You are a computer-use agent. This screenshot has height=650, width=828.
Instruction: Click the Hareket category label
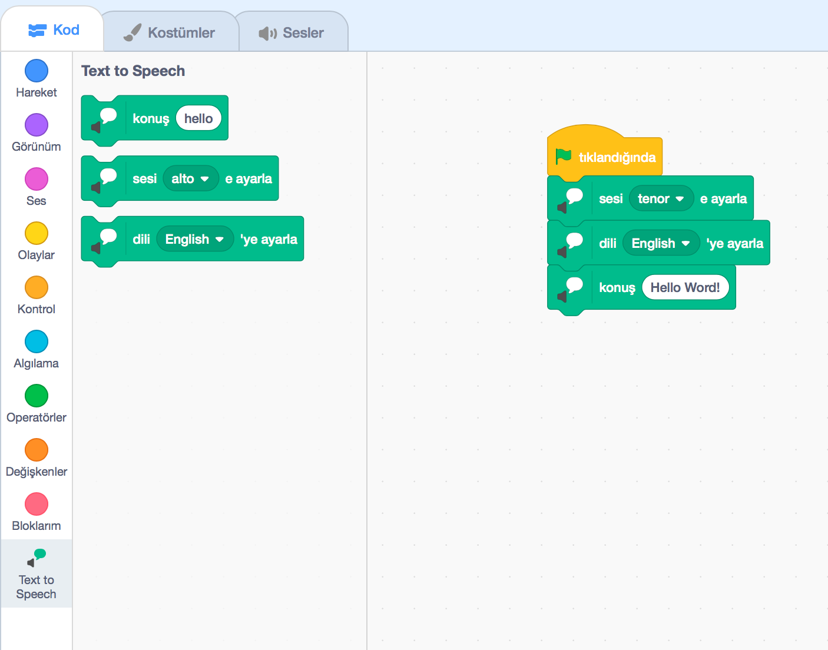37,92
